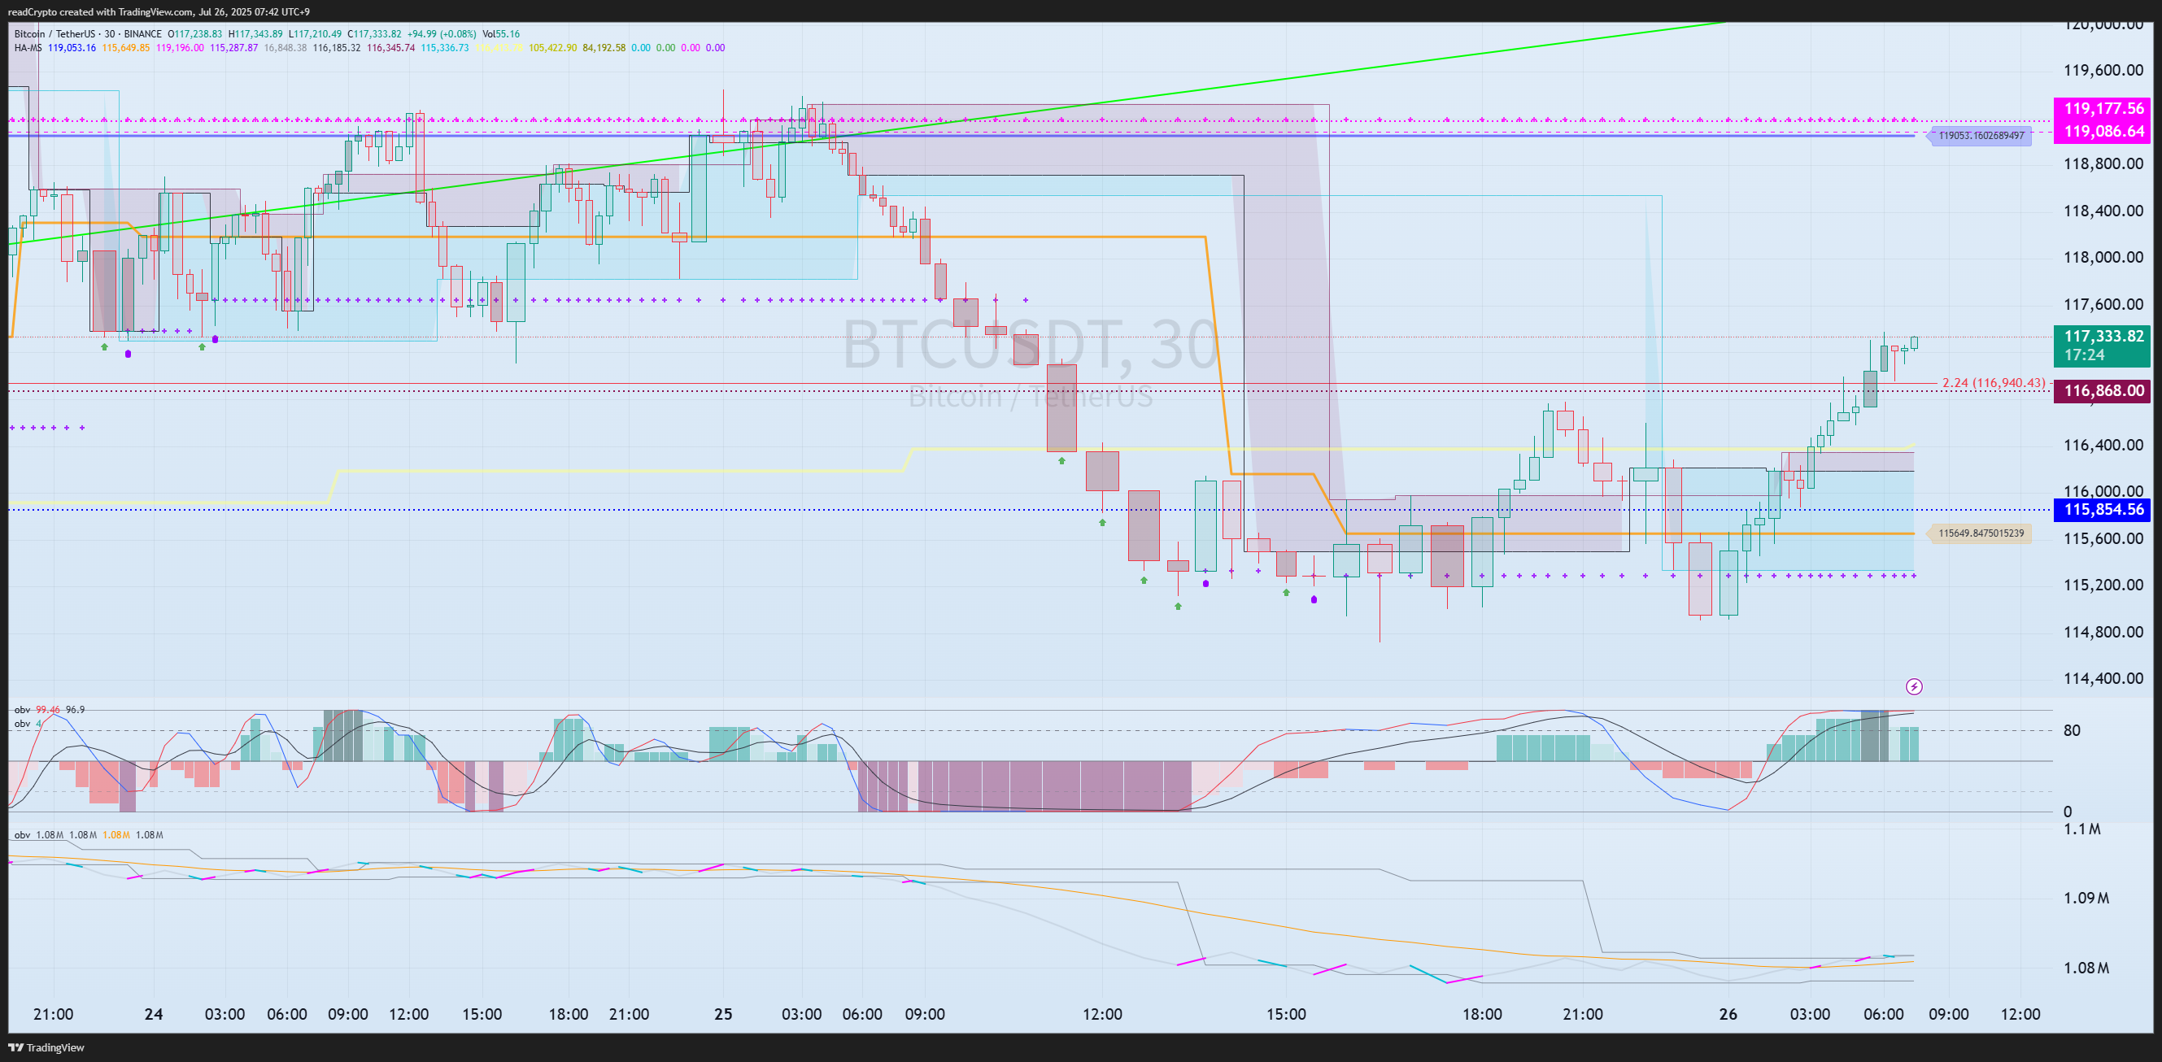Click the 1.09 M label on the OBV scale
Viewport: 2162px width, 1062px height.
pos(2086,899)
